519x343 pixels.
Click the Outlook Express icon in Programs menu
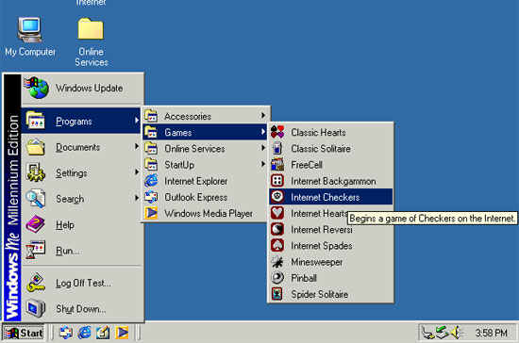tap(151, 197)
